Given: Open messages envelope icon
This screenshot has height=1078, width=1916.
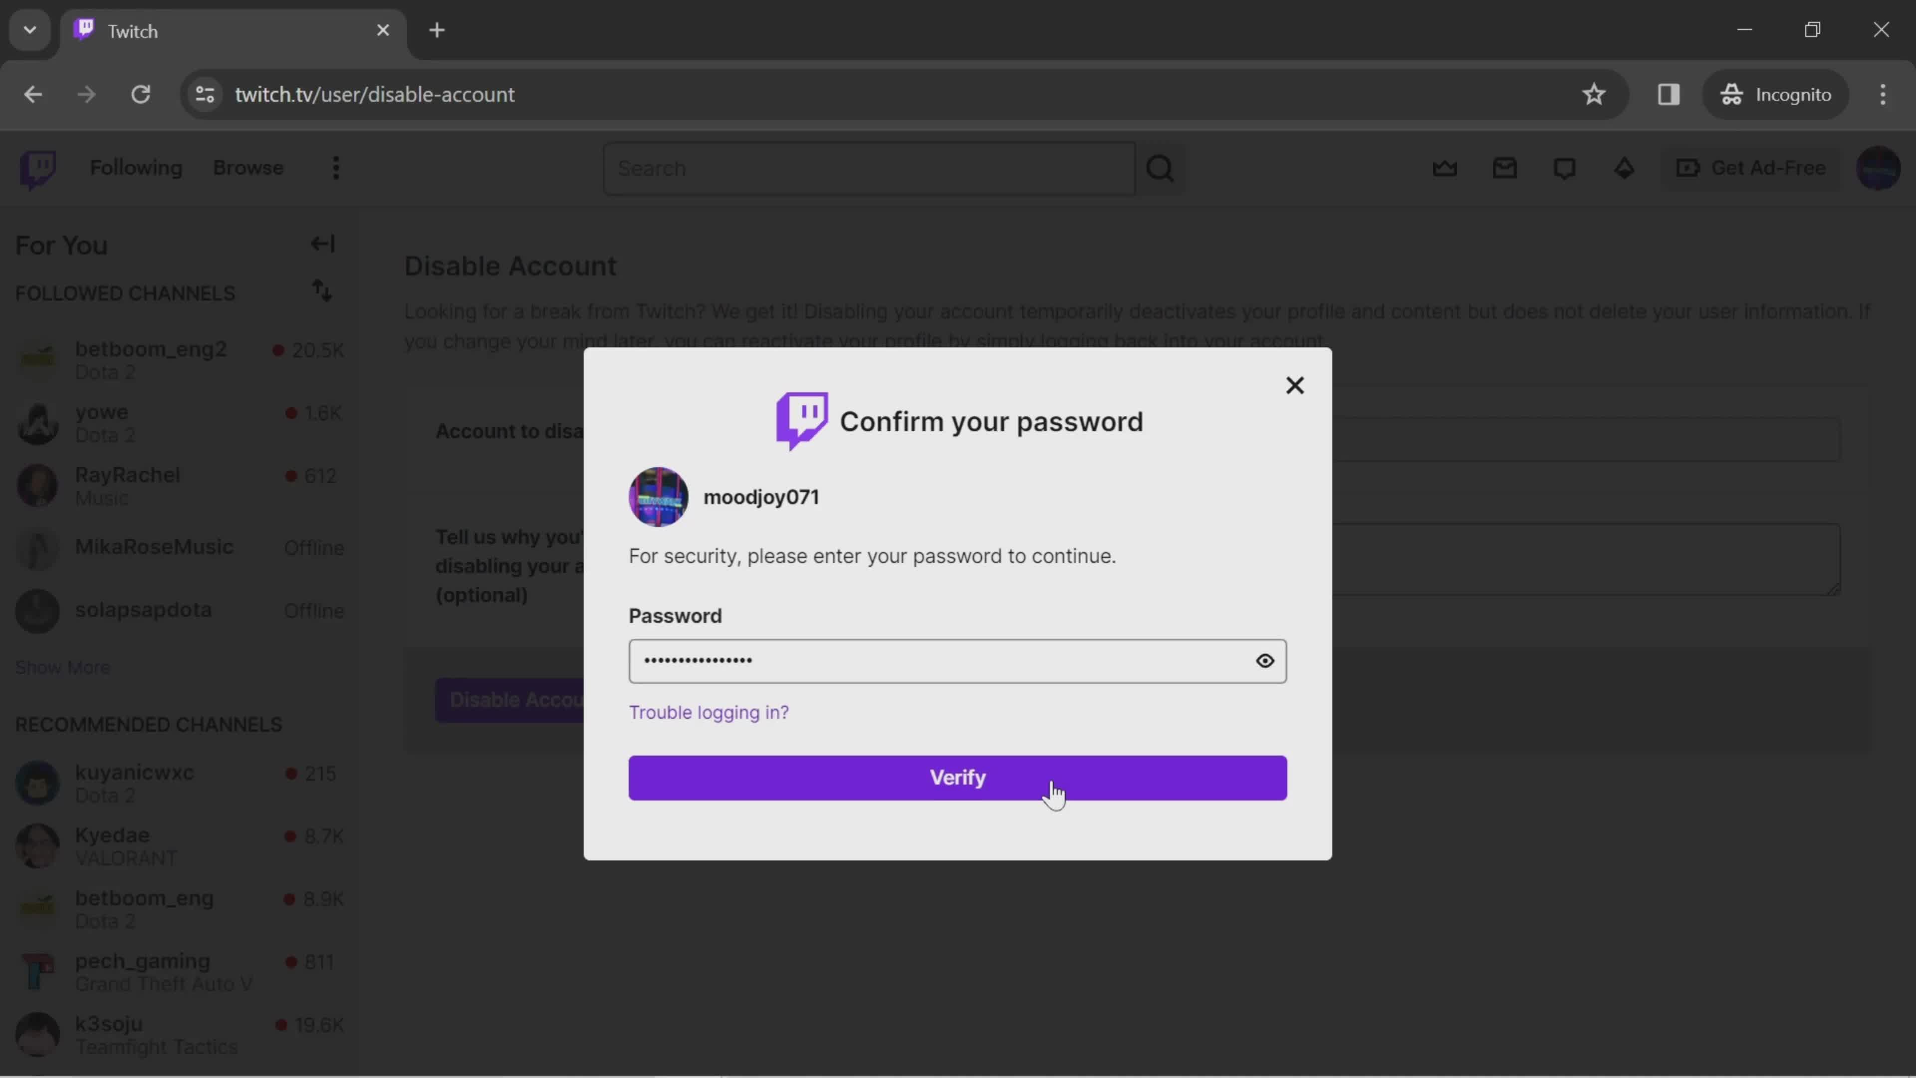Looking at the screenshot, I should pos(1505,167).
